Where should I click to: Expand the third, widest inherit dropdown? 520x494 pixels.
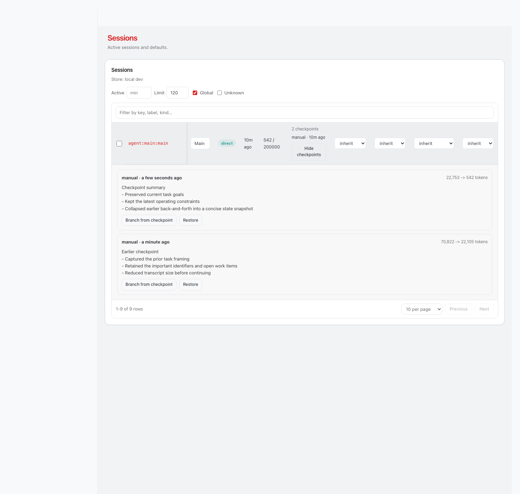pyautogui.click(x=434, y=144)
